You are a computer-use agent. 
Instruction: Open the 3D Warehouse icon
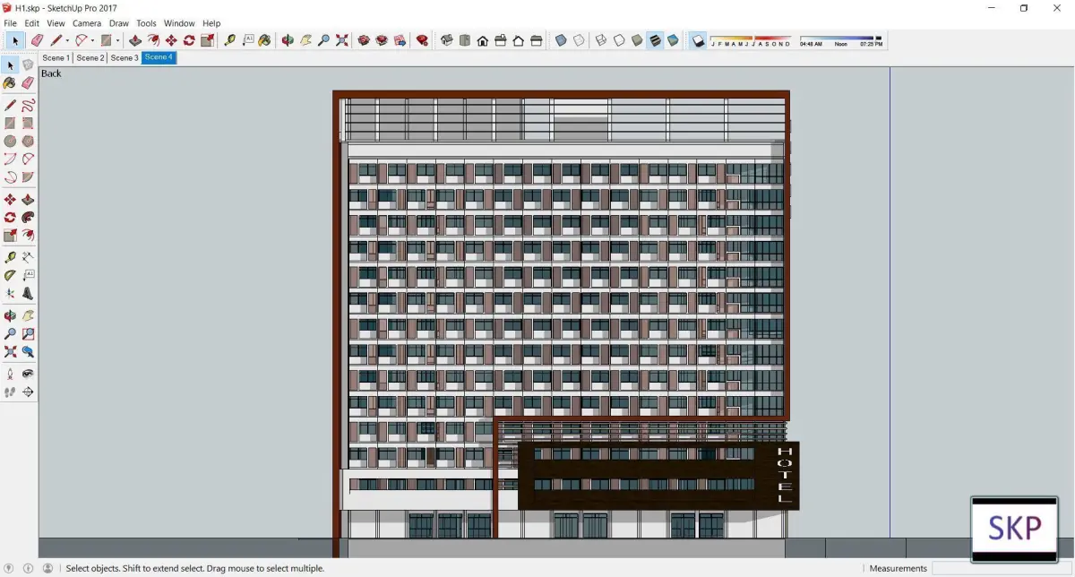click(x=364, y=40)
